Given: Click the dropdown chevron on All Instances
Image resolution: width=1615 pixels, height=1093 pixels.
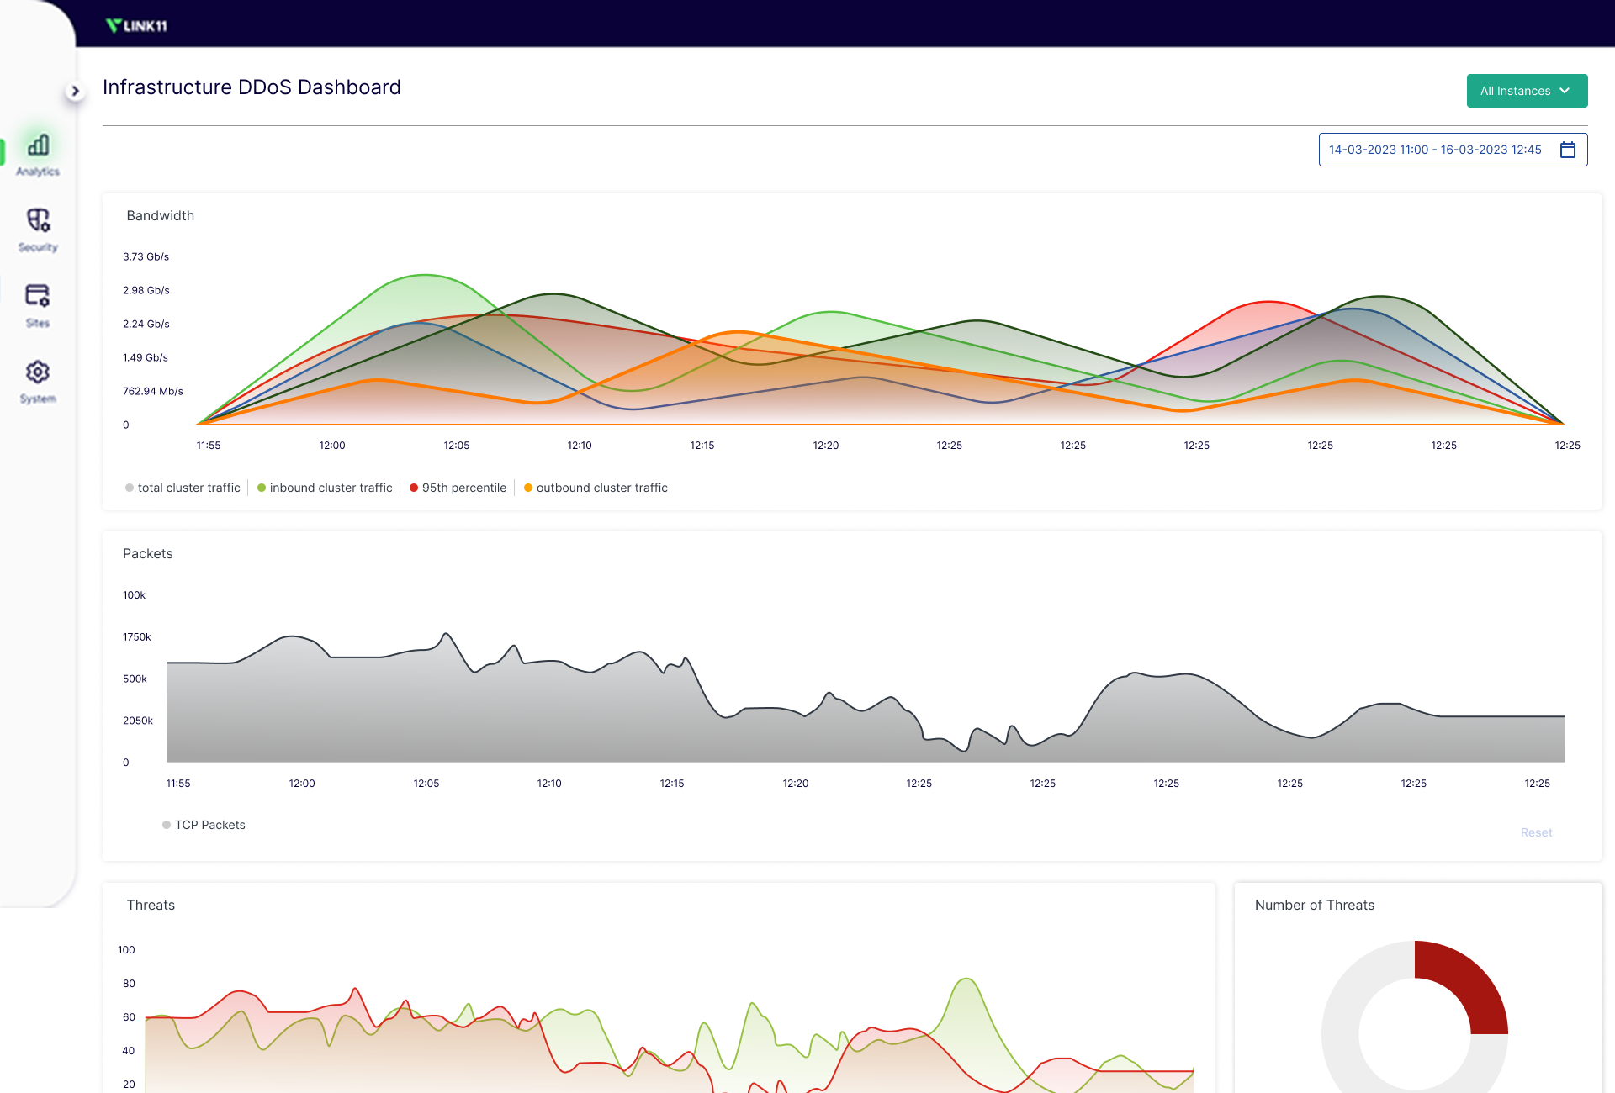Looking at the screenshot, I should (1565, 91).
